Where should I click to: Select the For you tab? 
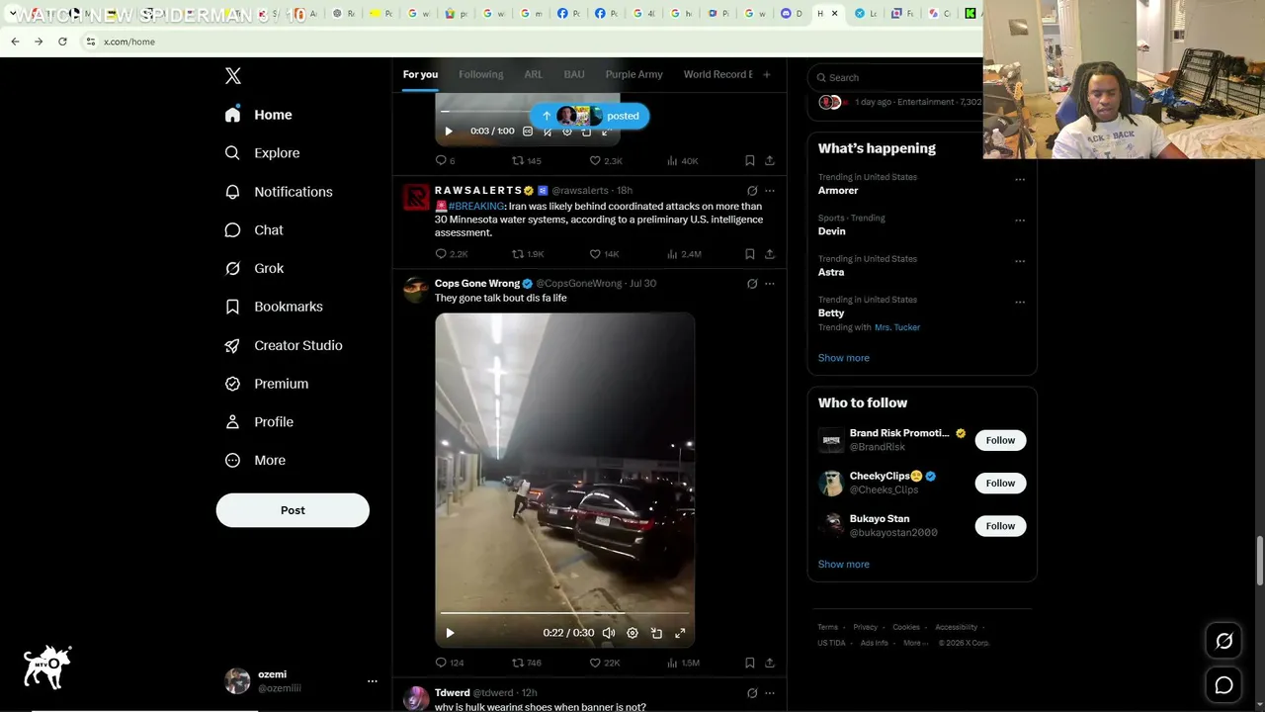pyautogui.click(x=420, y=74)
